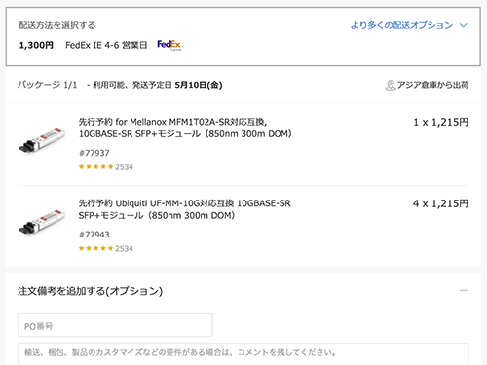
Task: Click the FedEx logo icon
Action: pyautogui.click(x=170, y=45)
